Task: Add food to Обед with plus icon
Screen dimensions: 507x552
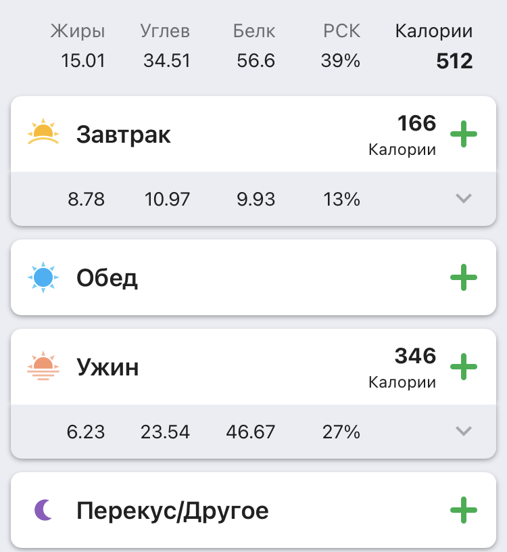Action: coord(464,277)
